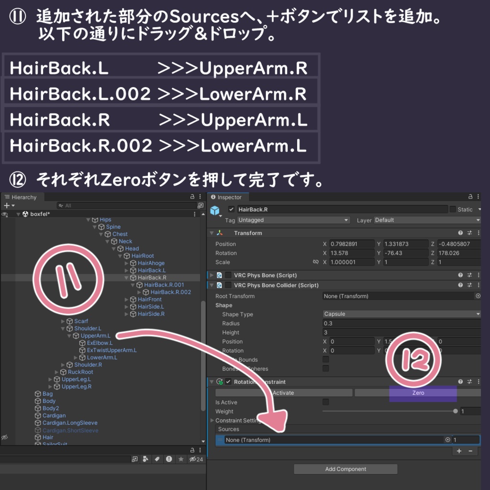The width and height of the screenshot is (490, 490).
Task: Collapse the boxfel scene root
Action: [x=19, y=214]
